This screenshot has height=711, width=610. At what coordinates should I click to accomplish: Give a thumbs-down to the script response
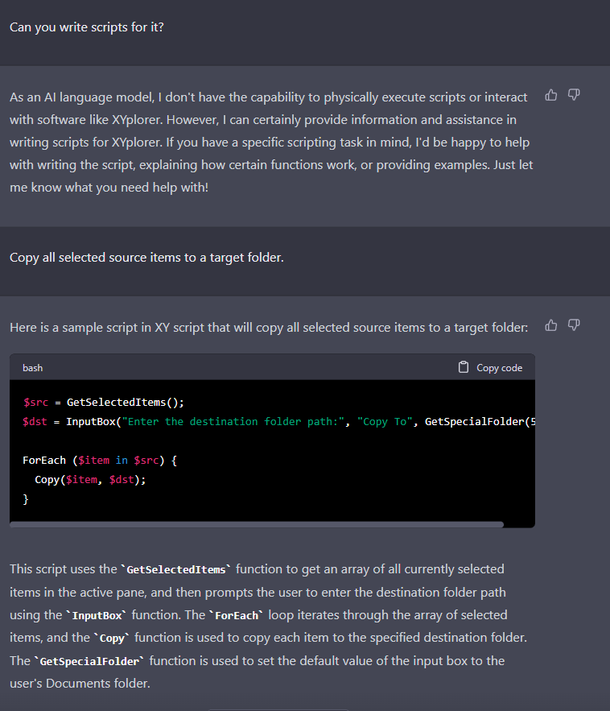(574, 324)
